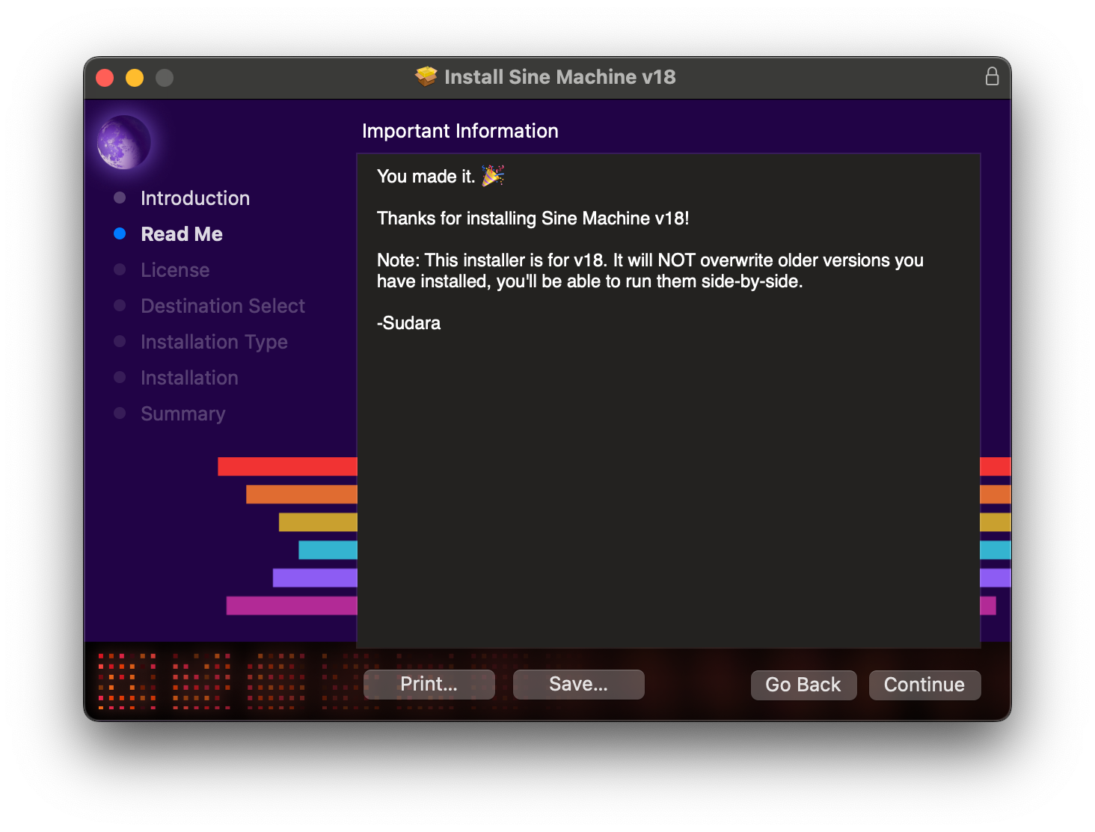Click the magenta bar at the bottom left
The width and height of the screenshot is (1095, 832).
click(291, 605)
